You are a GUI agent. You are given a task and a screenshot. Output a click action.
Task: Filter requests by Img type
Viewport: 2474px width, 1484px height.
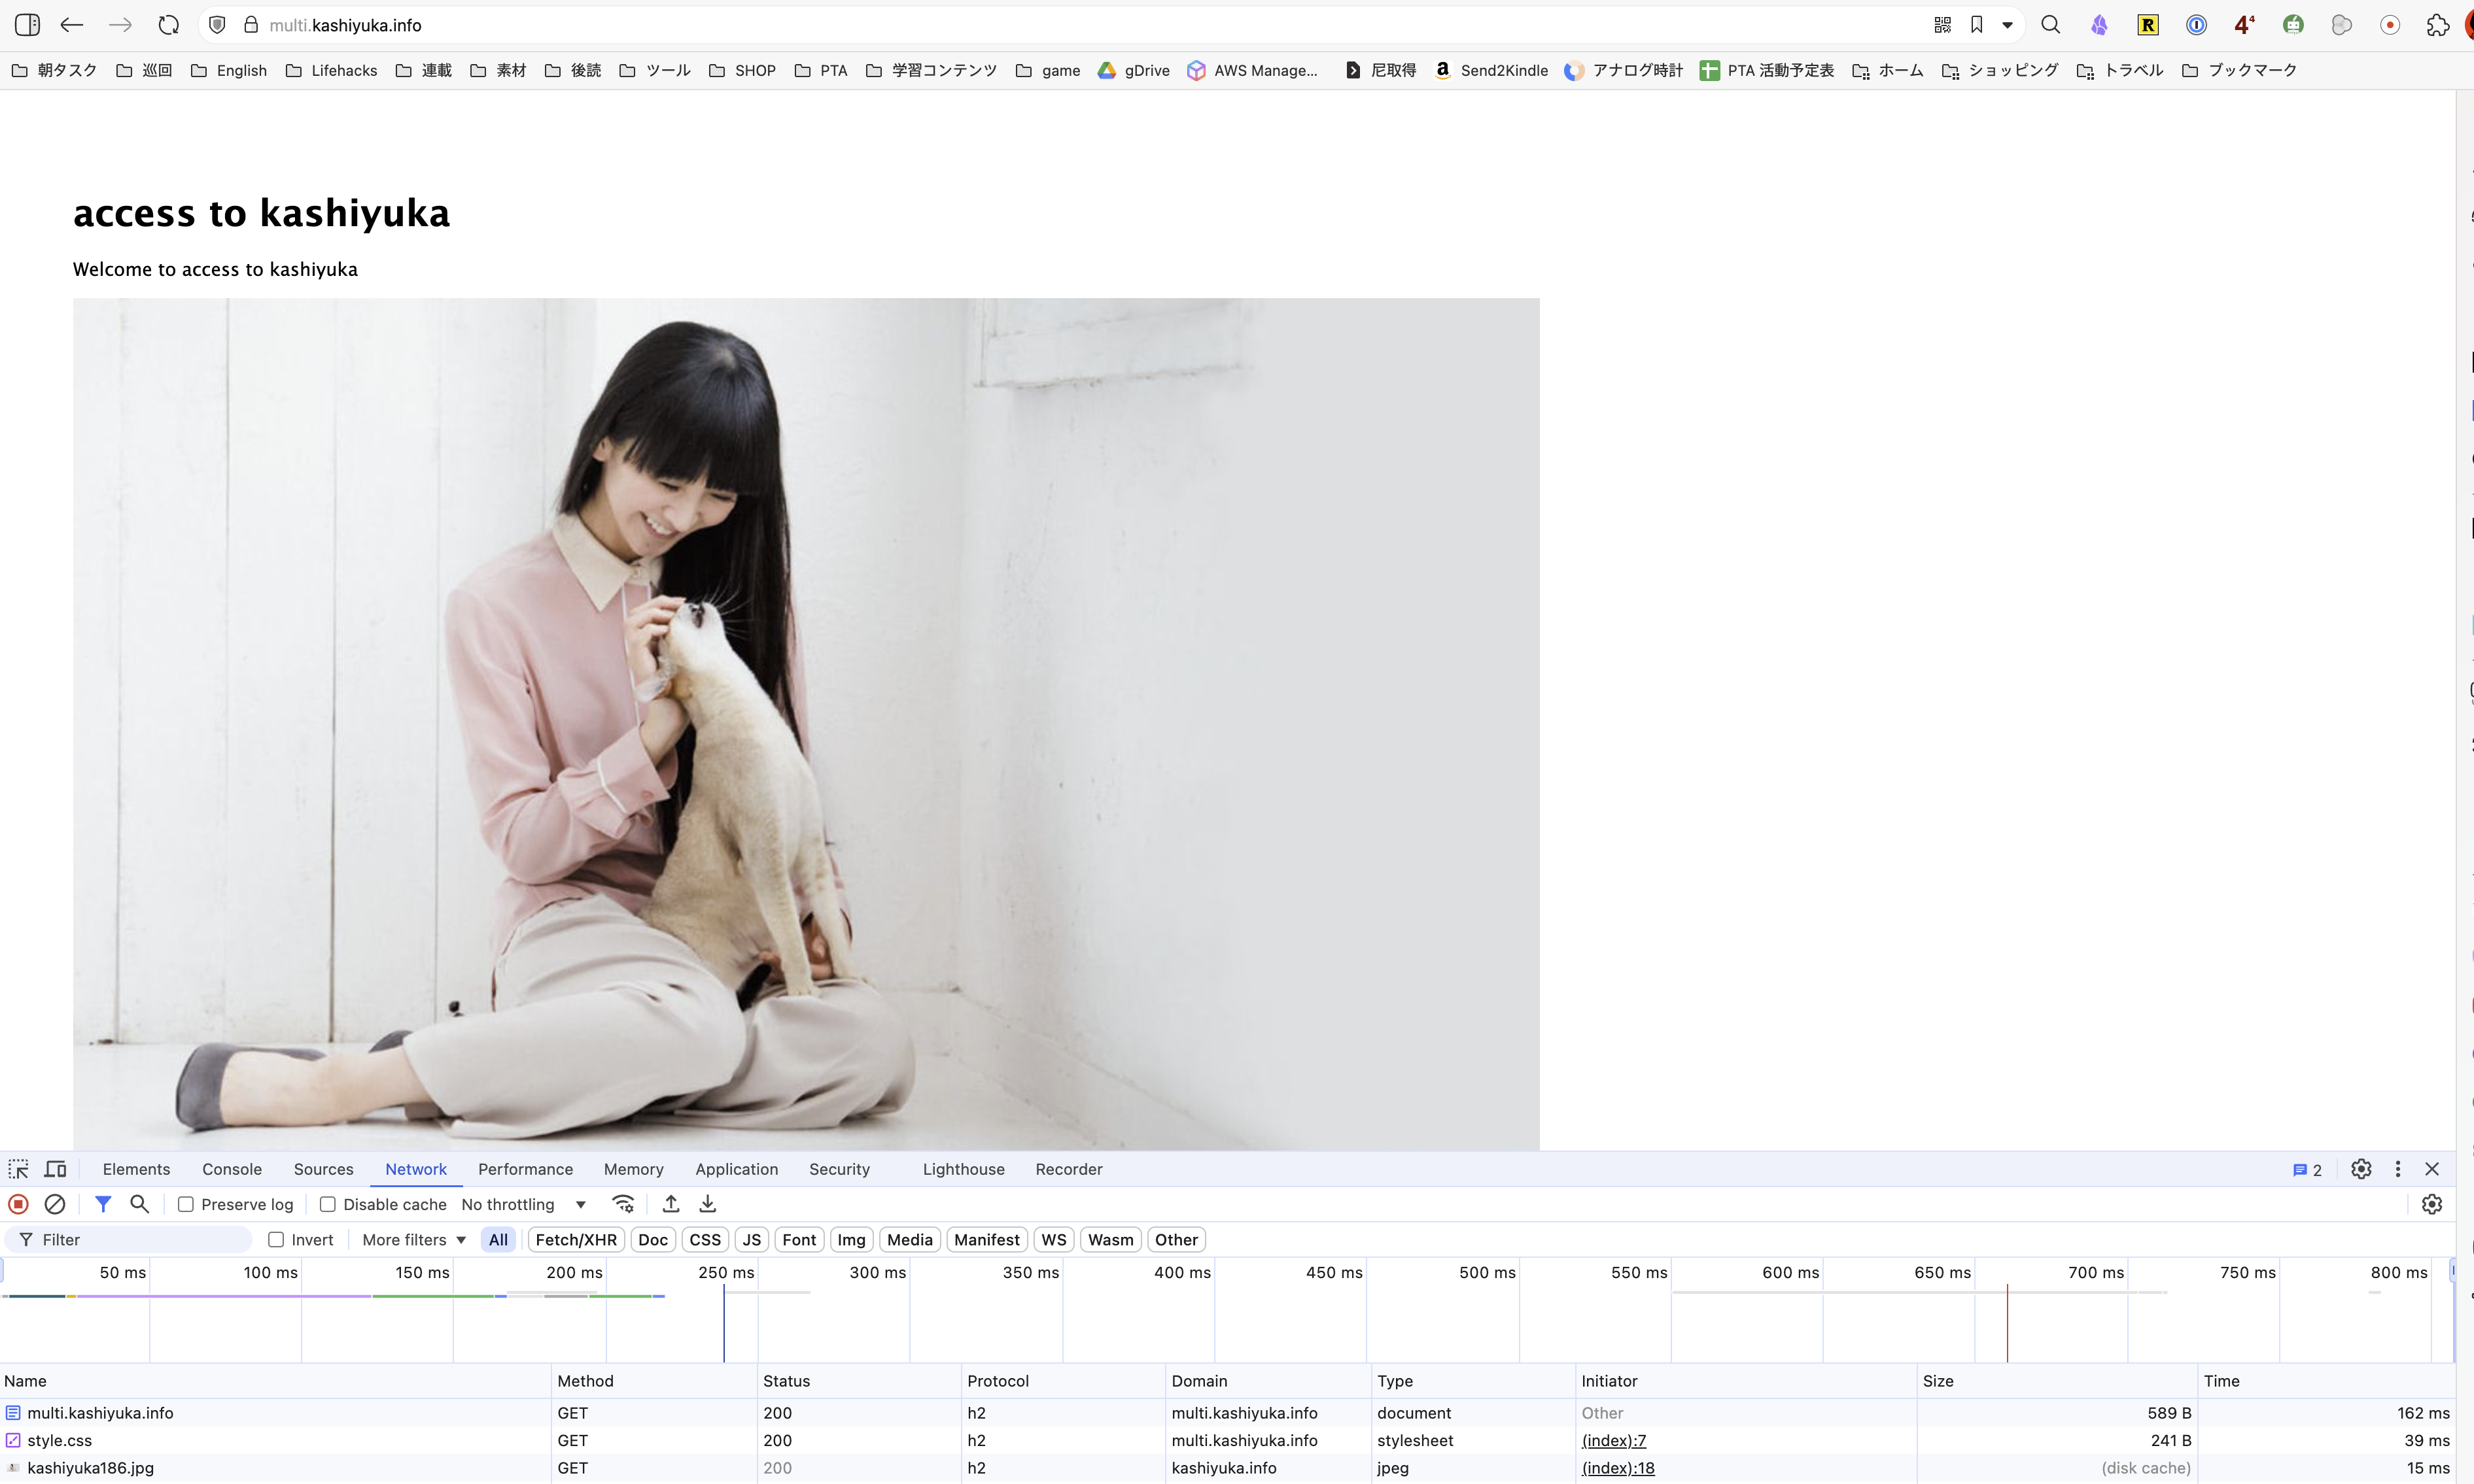coord(851,1239)
